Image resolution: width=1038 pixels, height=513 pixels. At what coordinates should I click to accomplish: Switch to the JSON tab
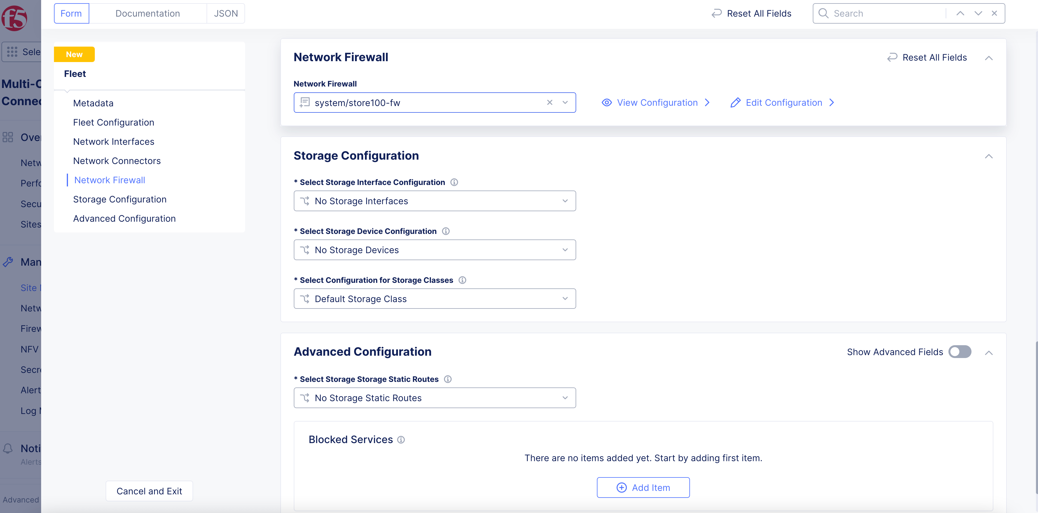point(226,13)
